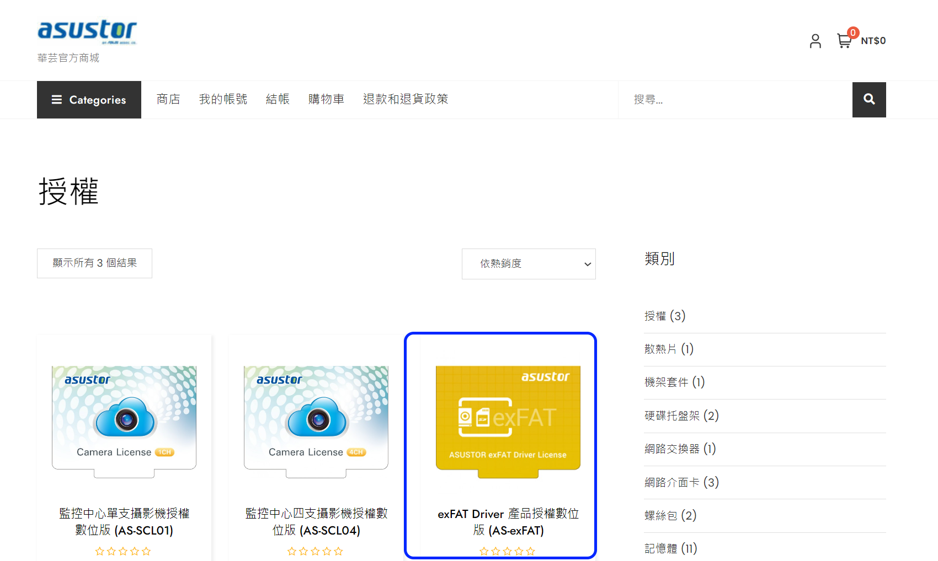Viewport: 938px width, 561px height.
Task: Click the 類別 sidebar heading
Action: click(x=659, y=258)
